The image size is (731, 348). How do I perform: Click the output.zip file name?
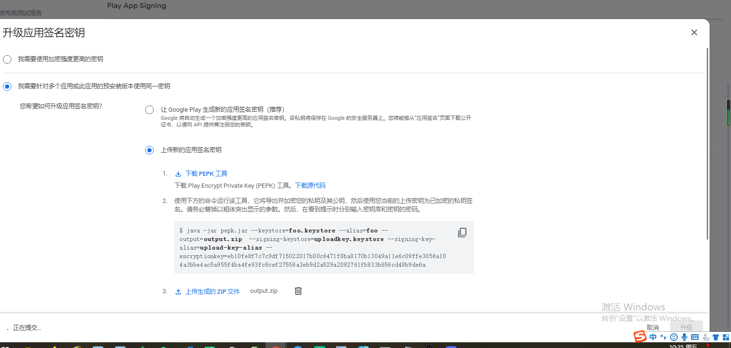click(x=264, y=291)
